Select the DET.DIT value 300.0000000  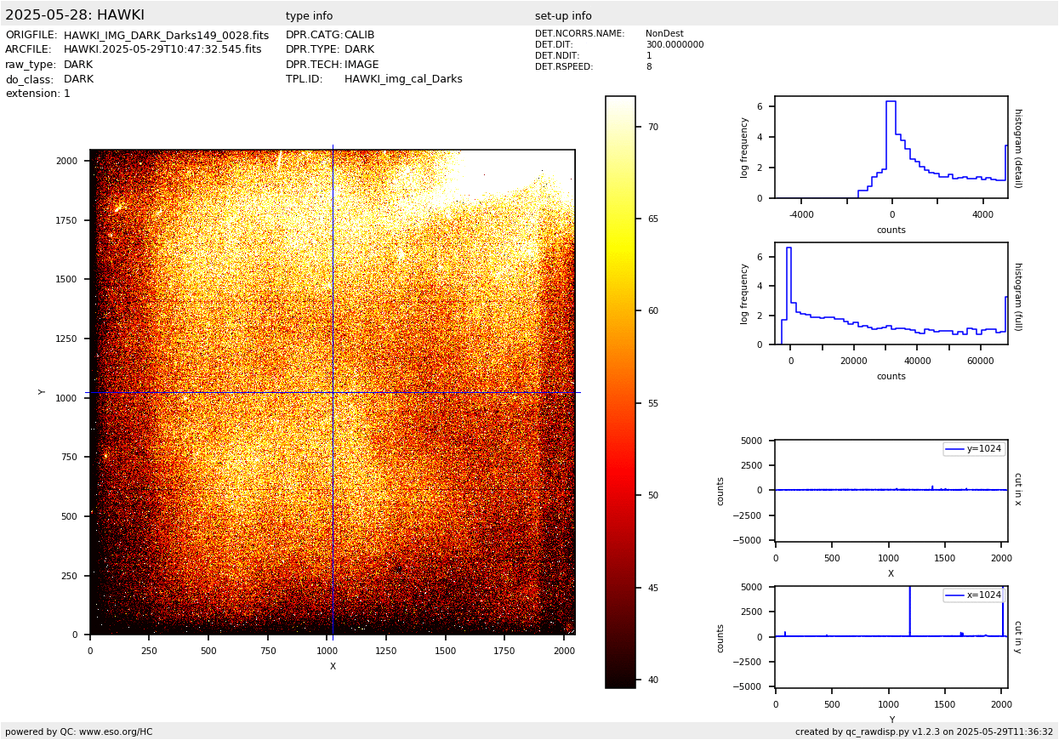click(x=675, y=45)
